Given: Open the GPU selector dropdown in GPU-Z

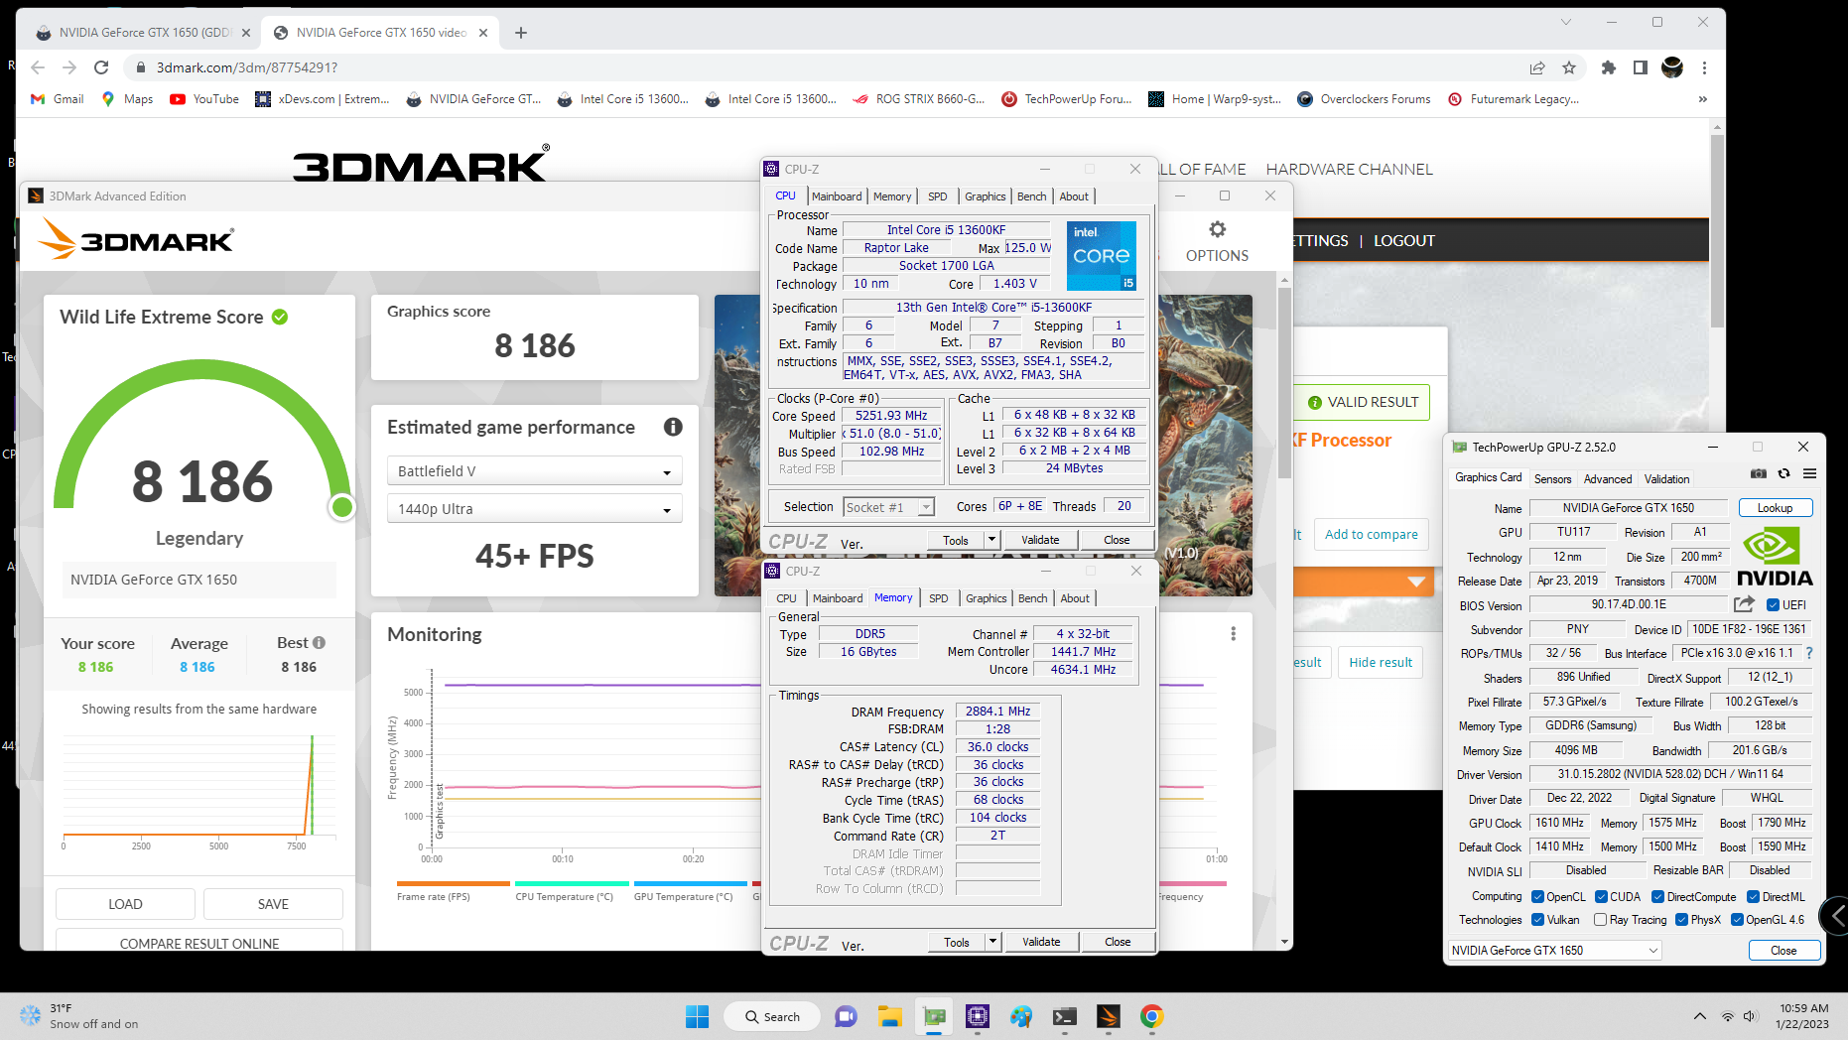Looking at the screenshot, I should click(1554, 951).
